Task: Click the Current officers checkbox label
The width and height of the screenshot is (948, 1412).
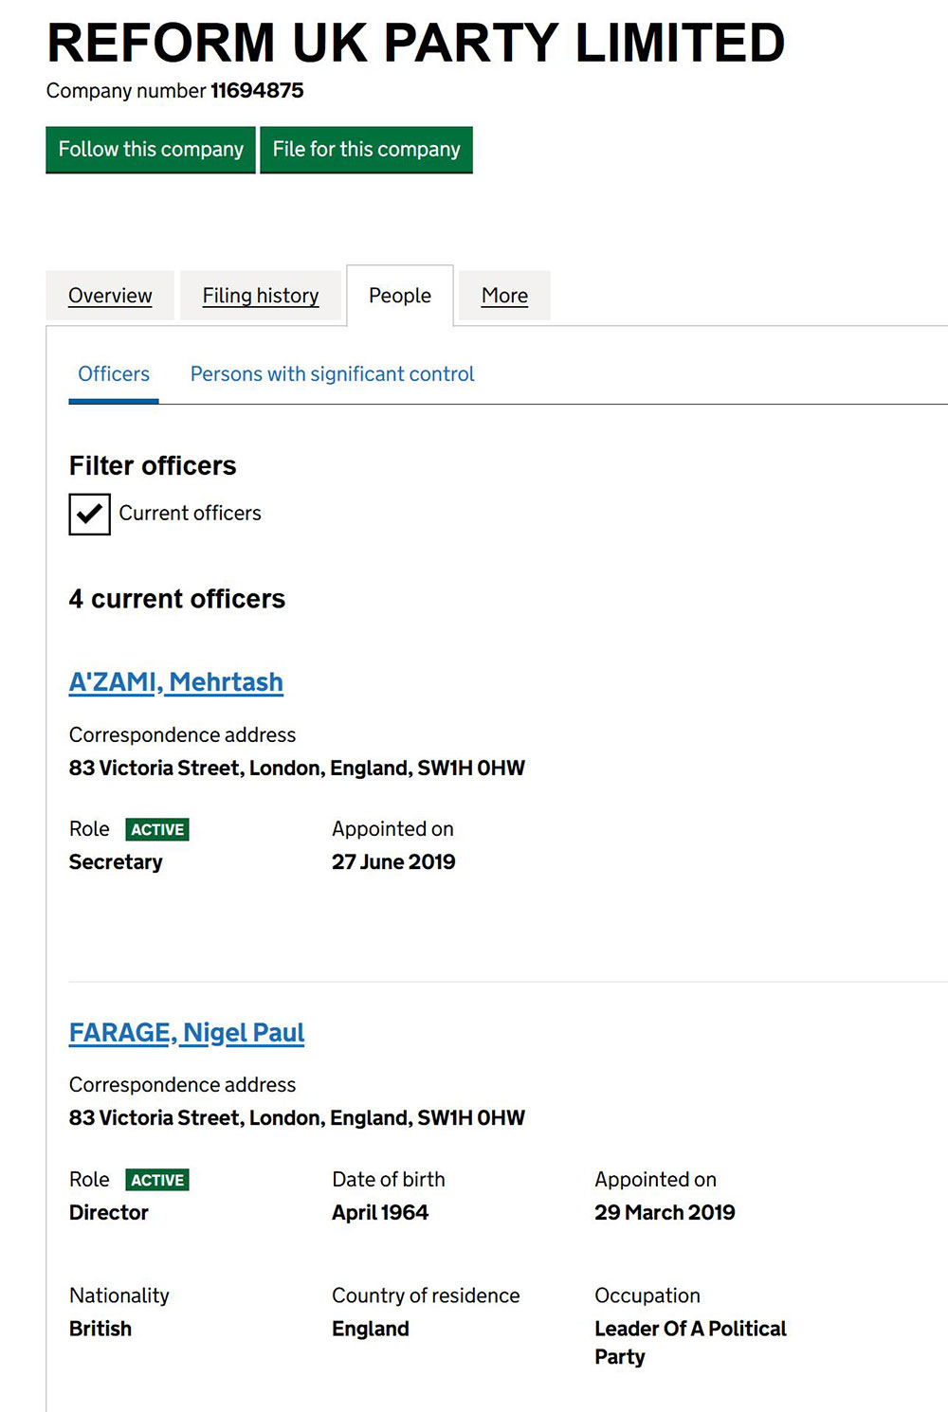Action: [x=190, y=514]
